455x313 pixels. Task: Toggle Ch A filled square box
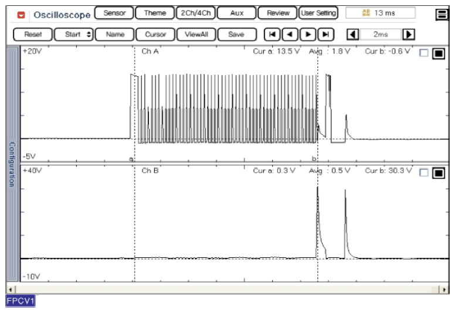(438, 53)
